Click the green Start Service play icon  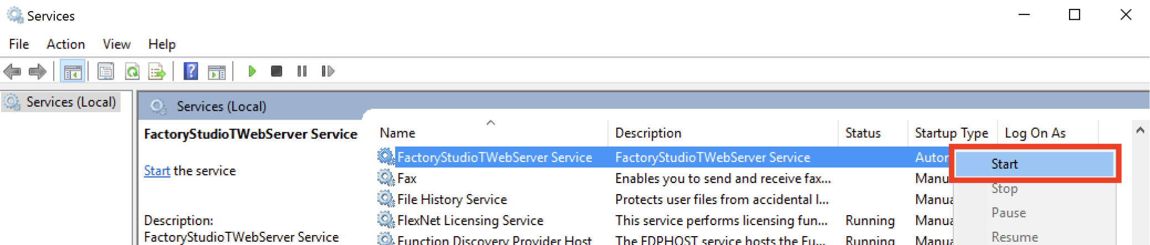[252, 71]
